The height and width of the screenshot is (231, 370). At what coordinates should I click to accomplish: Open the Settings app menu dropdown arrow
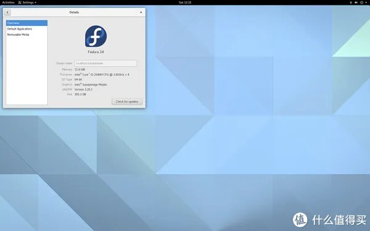point(35,2)
